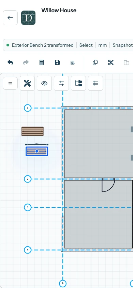133x288 pixels.
Task: Select grid marker 1
Action: pos(28,108)
